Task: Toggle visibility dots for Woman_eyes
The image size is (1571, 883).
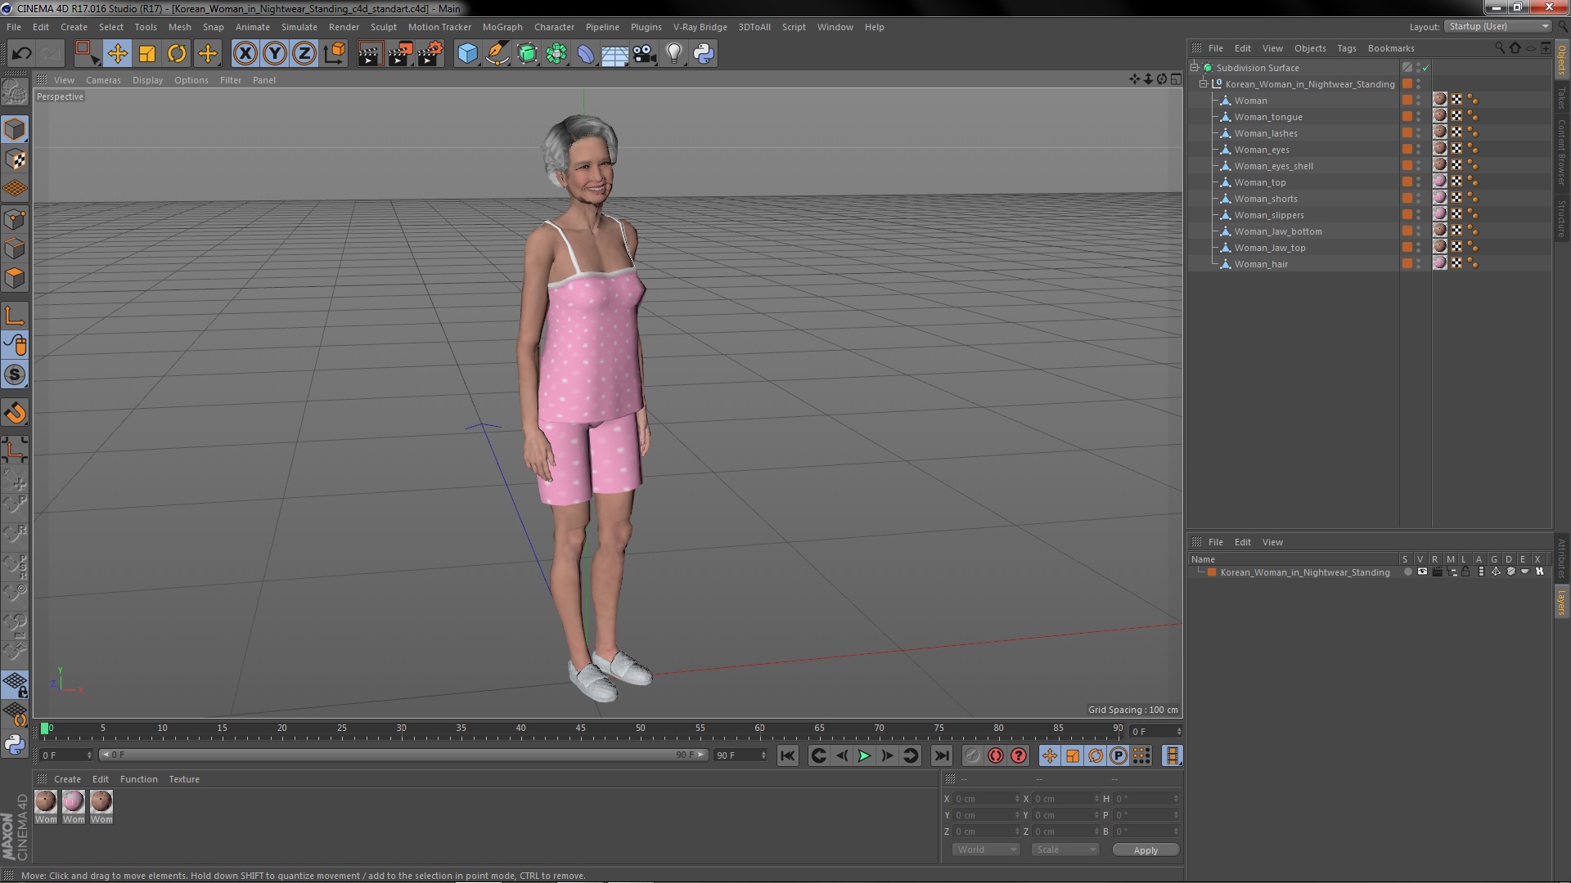Action: coord(1418,150)
